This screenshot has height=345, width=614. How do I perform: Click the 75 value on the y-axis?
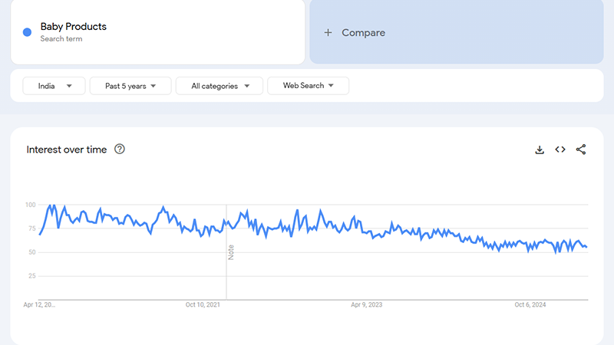point(32,228)
